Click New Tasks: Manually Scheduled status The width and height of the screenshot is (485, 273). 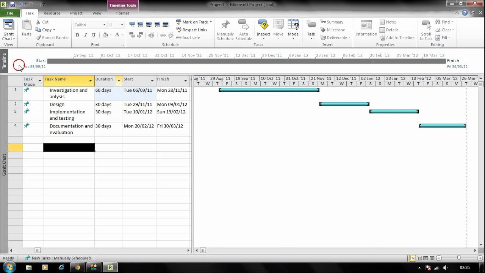58,258
